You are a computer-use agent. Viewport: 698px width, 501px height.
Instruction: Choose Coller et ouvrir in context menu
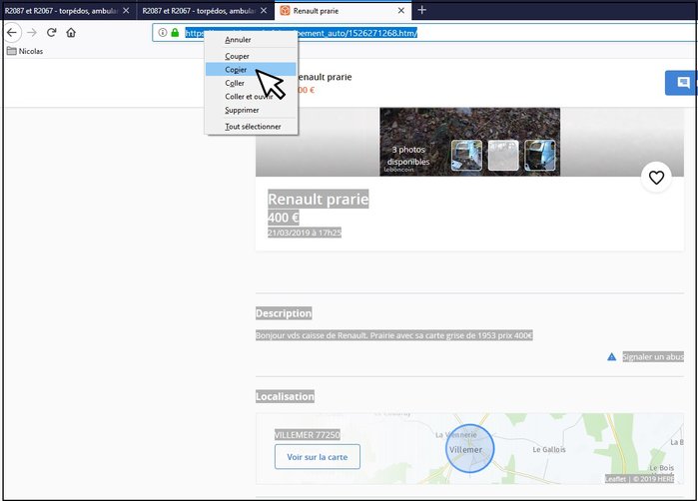coord(251,97)
